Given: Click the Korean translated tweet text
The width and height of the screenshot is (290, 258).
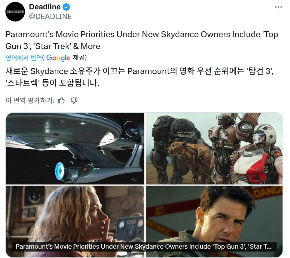Looking at the screenshot, I should tap(140, 77).
